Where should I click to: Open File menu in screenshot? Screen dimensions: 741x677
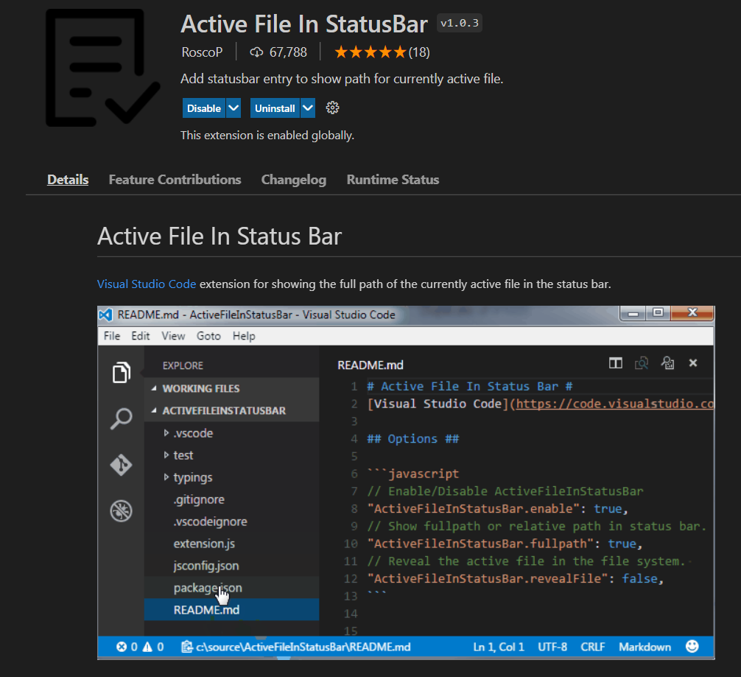pyautogui.click(x=112, y=336)
